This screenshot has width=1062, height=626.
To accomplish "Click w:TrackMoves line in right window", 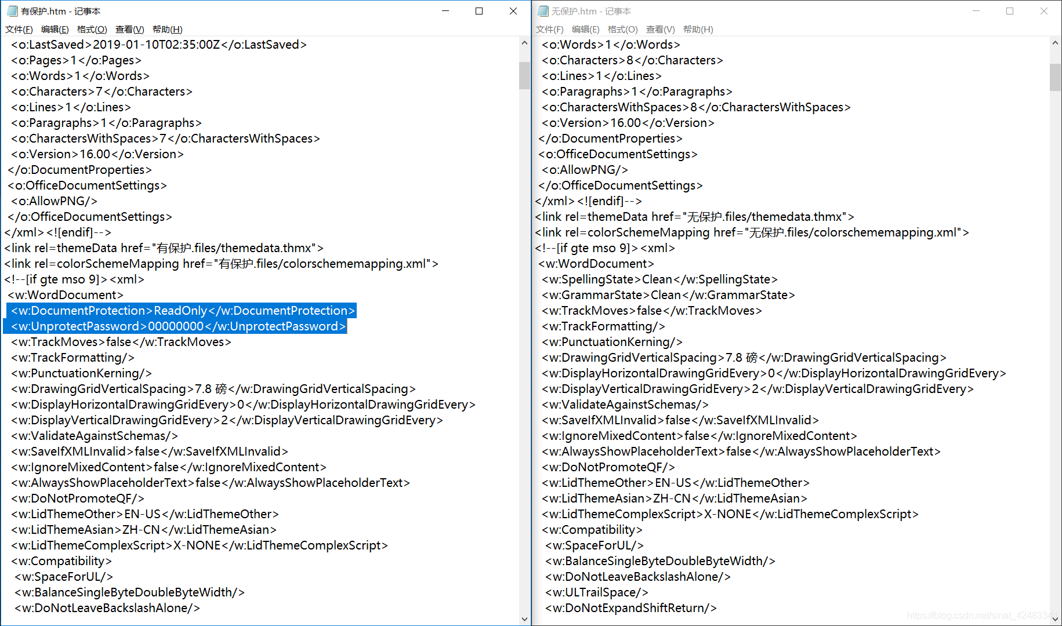I will pyautogui.click(x=651, y=311).
